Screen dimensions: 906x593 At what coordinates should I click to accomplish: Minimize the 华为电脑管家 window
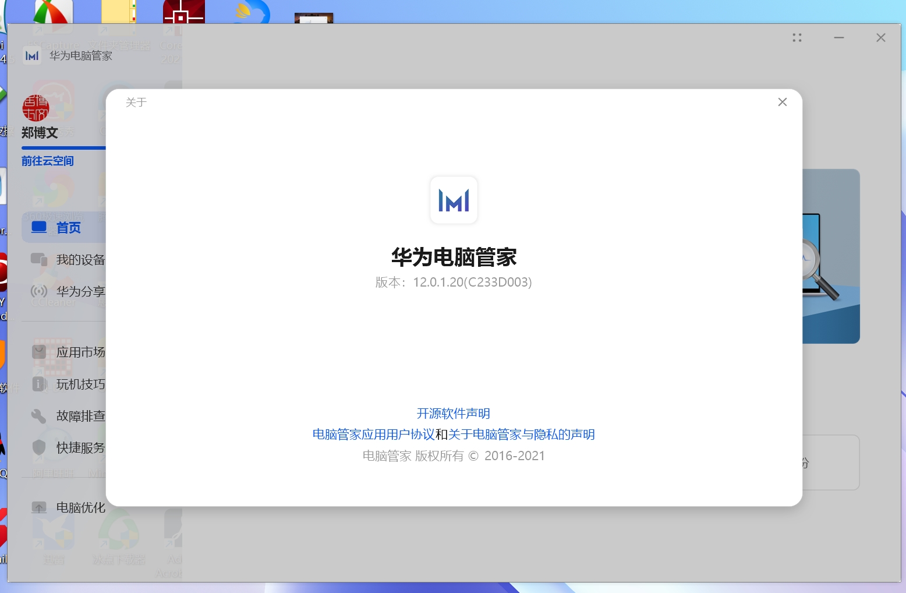(x=839, y=38)
